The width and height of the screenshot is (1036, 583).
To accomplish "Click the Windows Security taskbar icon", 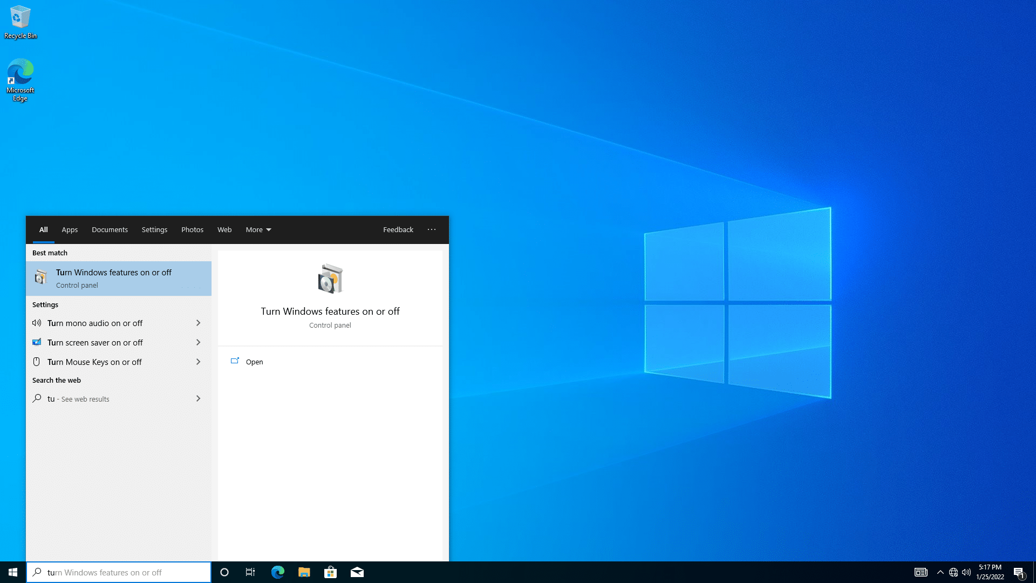I will (x=940, y=572).
